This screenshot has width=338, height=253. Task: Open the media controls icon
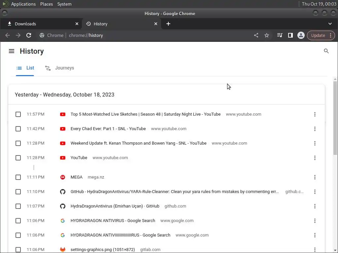coord(280,35)
